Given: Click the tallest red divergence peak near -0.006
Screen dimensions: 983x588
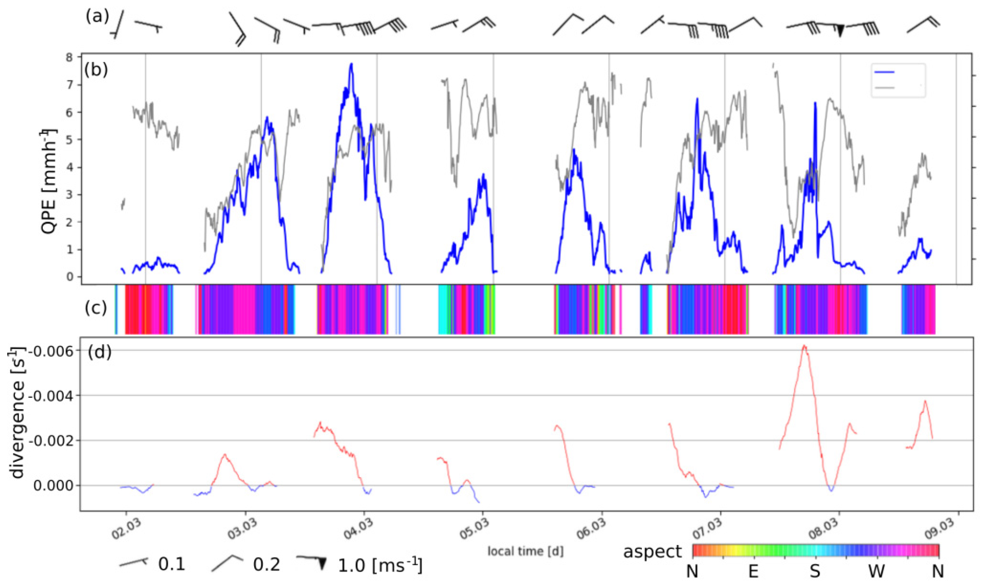Looking at the screenshot, I should (804, 347).
